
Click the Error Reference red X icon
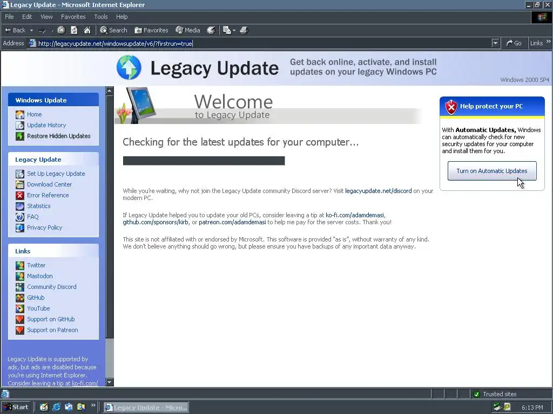point(20,195)
